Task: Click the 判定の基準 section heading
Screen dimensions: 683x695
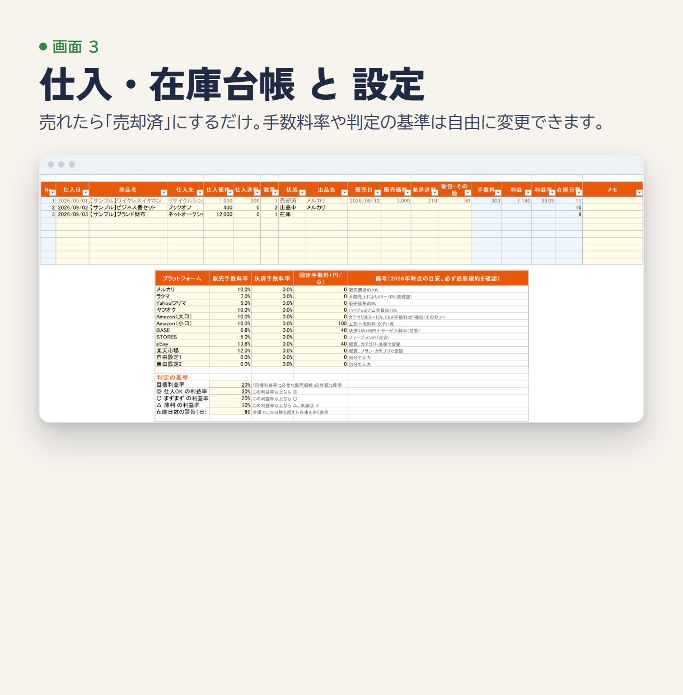Action: pos(172,378)
